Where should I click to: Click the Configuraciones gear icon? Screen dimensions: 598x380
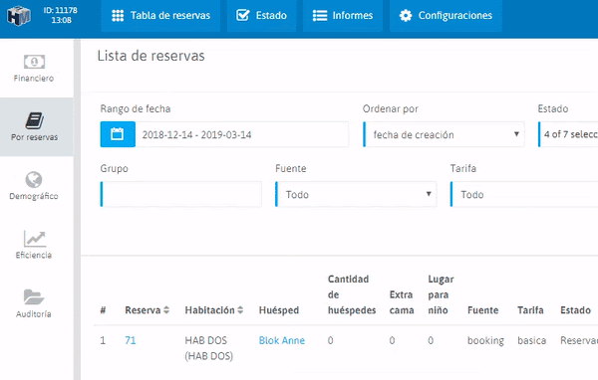coord(406,16)
